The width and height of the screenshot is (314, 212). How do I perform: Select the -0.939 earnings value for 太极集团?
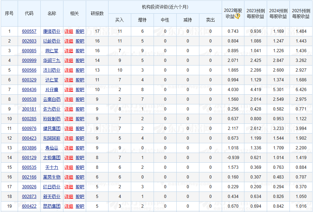[233, 158]
